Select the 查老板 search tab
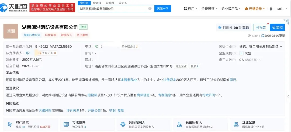The width and height of the screenshot is (291, 132). [97, 3]
